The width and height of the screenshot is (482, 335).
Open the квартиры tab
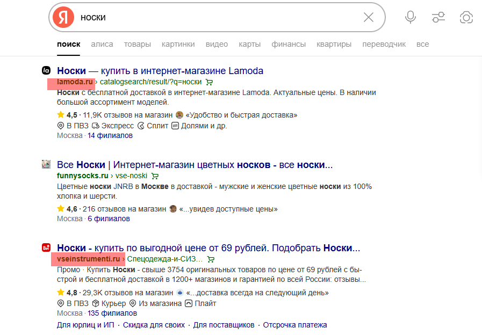[334, 44]
